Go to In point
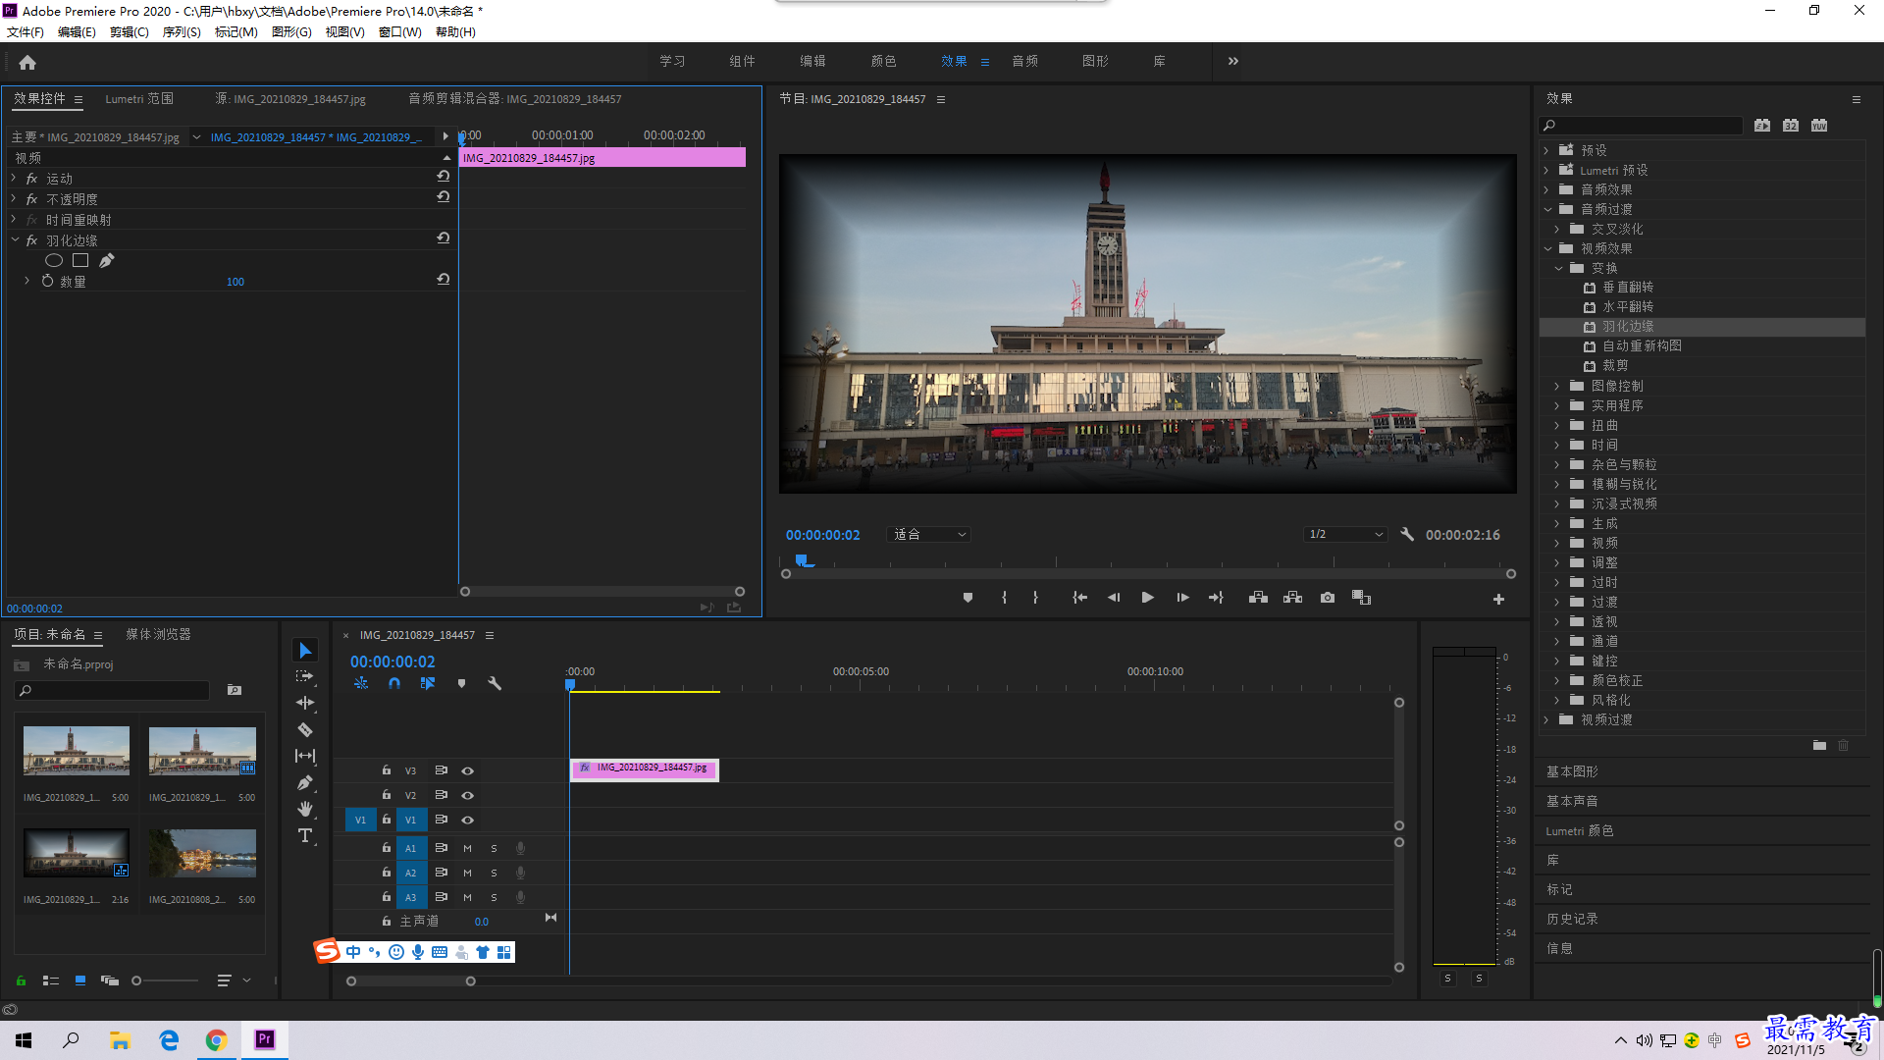Viewport: 1884px width, 1060px height. [1079, 598]
